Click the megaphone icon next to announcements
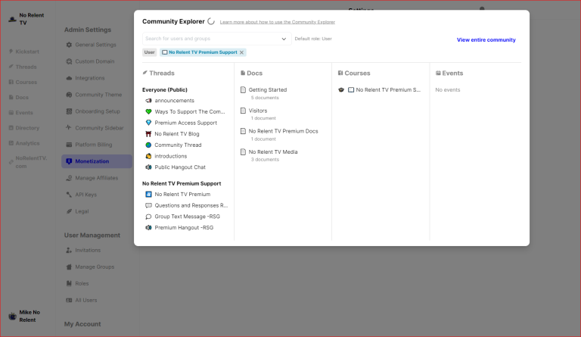This screenshot has width=581, height=337. pos(148,101)
